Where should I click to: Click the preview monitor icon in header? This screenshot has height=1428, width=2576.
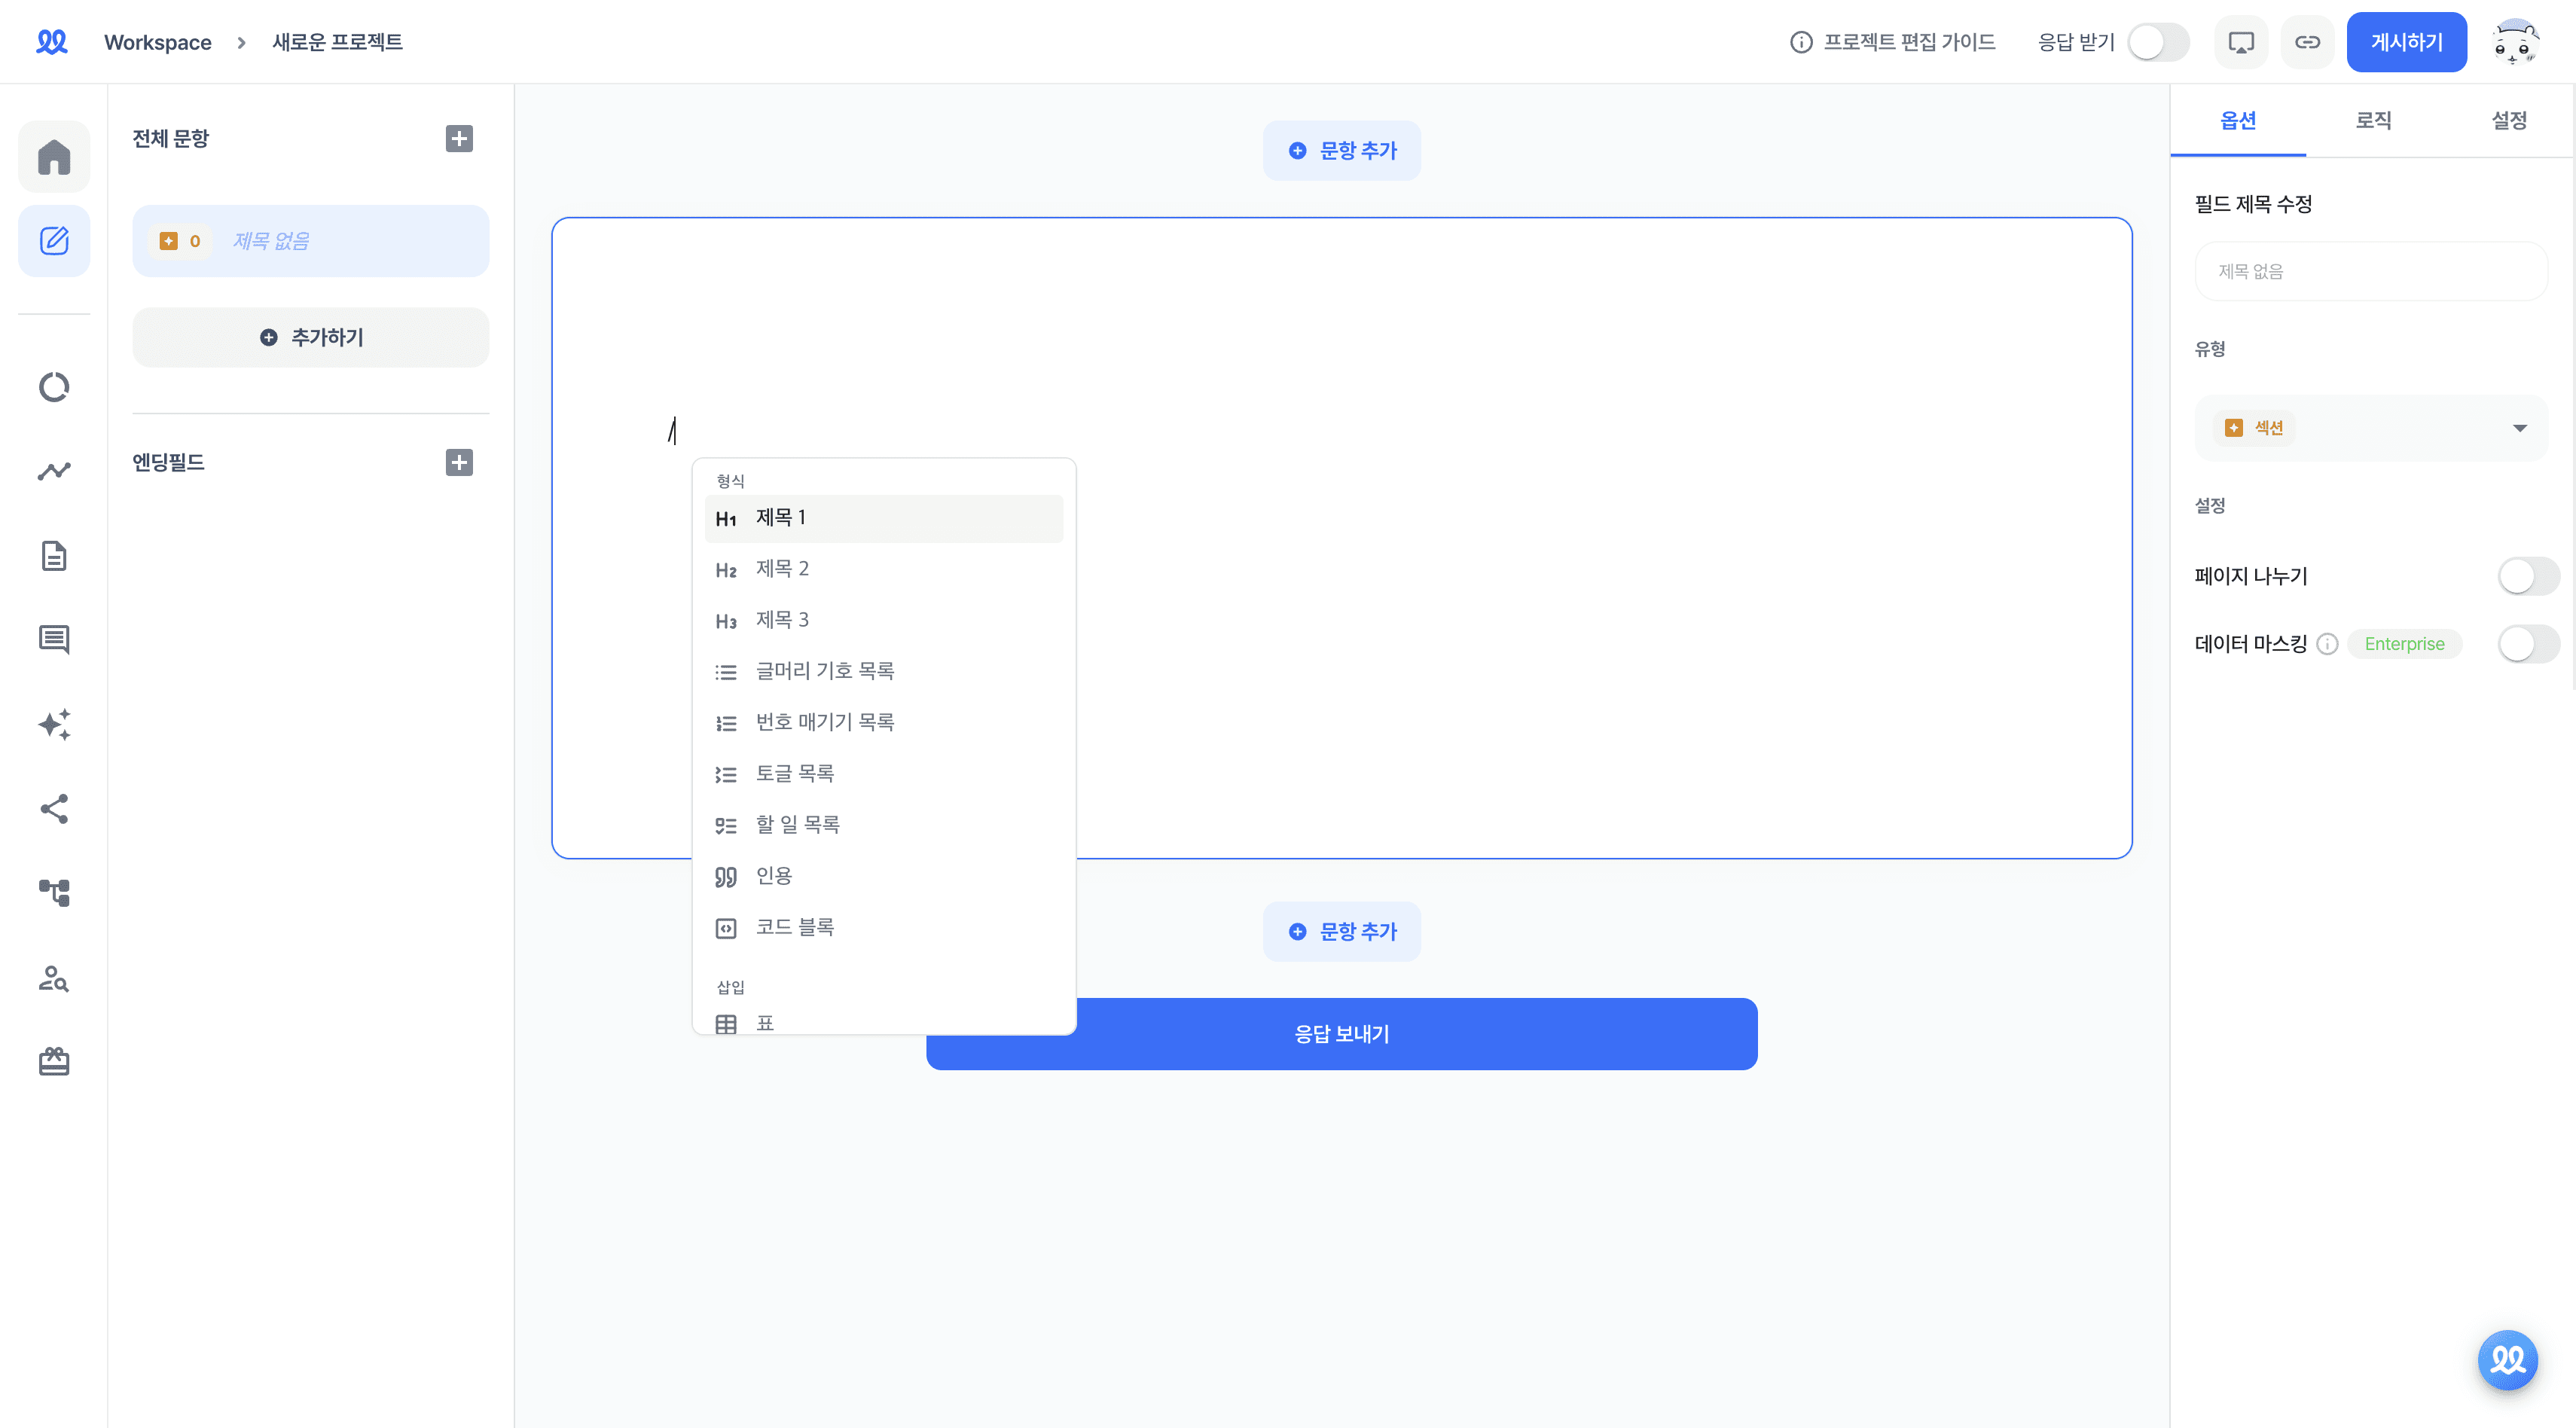[2241, 42]
